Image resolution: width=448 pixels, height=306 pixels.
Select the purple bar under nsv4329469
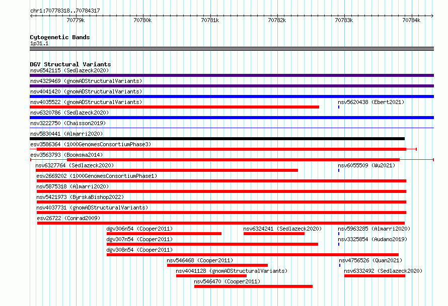232,86
